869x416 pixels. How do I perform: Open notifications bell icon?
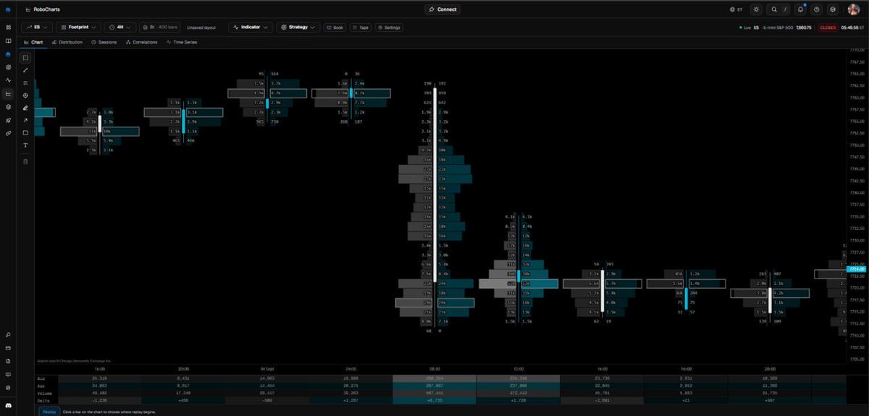801,9
